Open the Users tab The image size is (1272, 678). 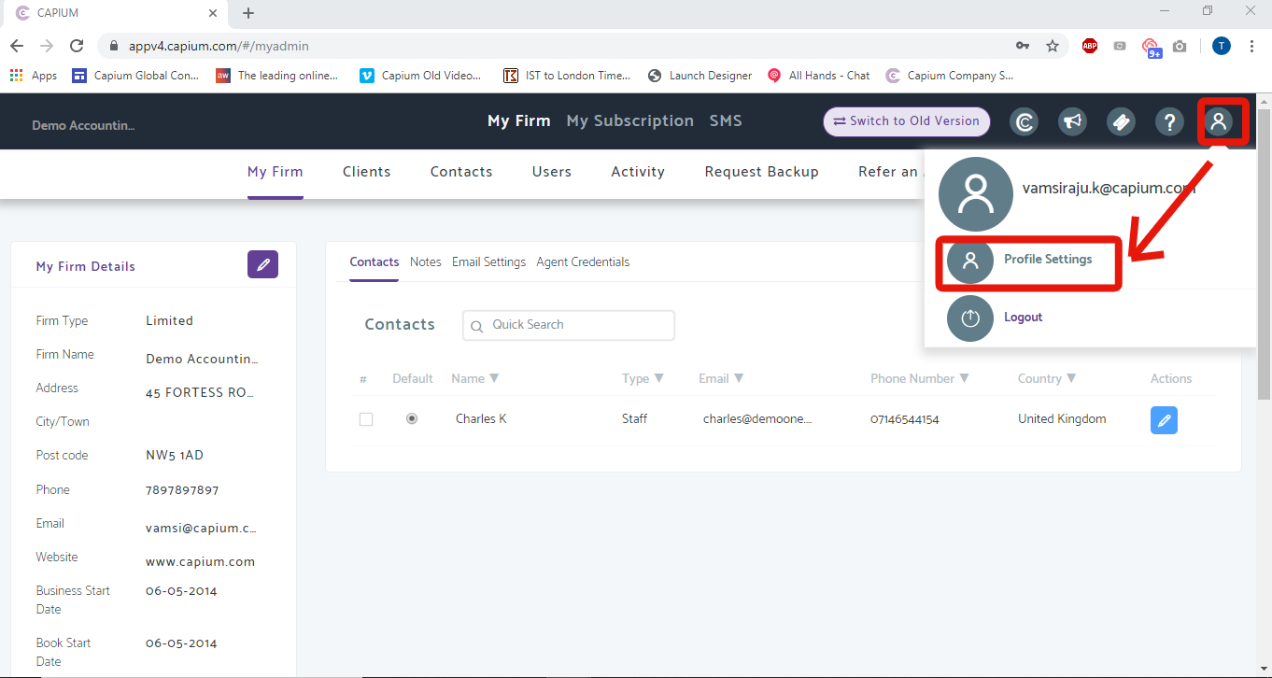[552, 172]
